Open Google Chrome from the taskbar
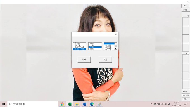The height and width of the screenshot is (107, 190). [62, 104]
